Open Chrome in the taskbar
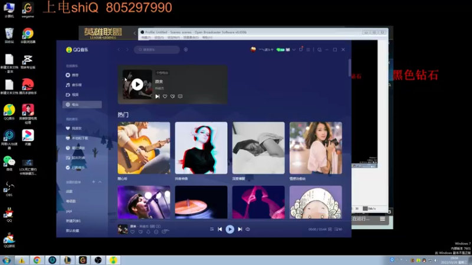This screenshot has height=265, width=472. tap(37, 260)
